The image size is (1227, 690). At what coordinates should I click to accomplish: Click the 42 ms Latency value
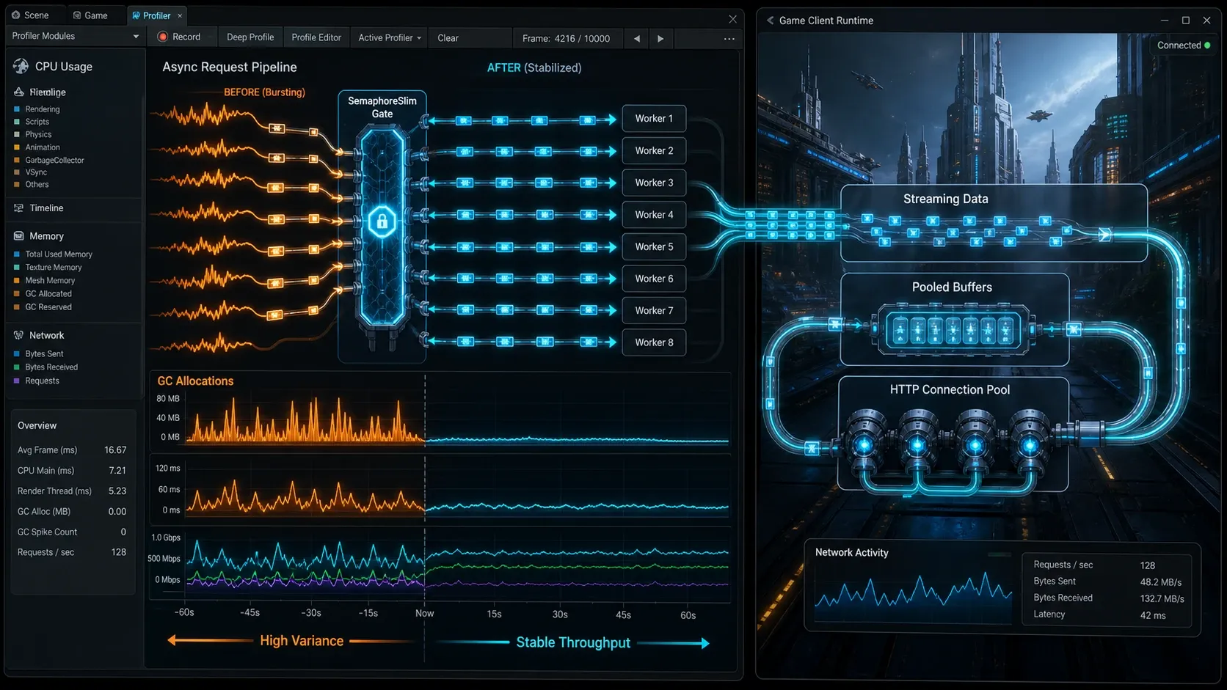[x=1152, y=615]
